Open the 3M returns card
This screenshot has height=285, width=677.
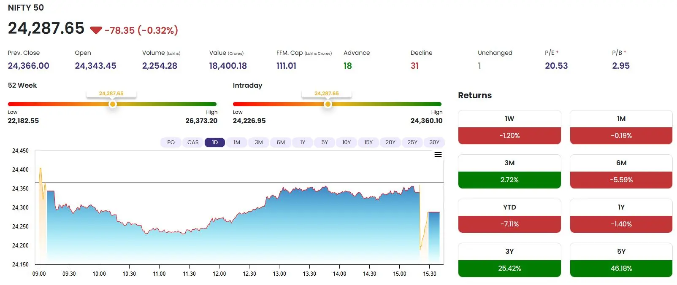(x=509, y=172)
